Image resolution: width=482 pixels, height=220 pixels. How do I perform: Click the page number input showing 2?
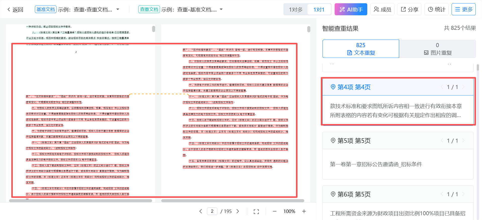tap(212, 211)
